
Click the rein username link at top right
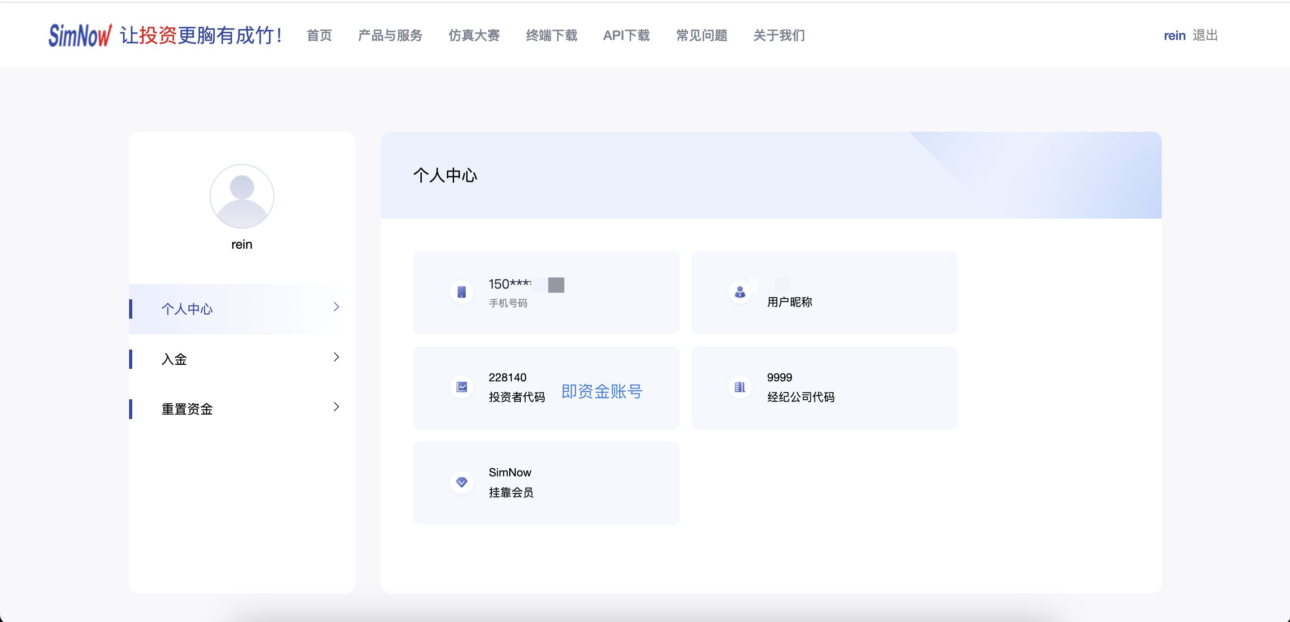pyautogui.click(x=1174, y=35)
